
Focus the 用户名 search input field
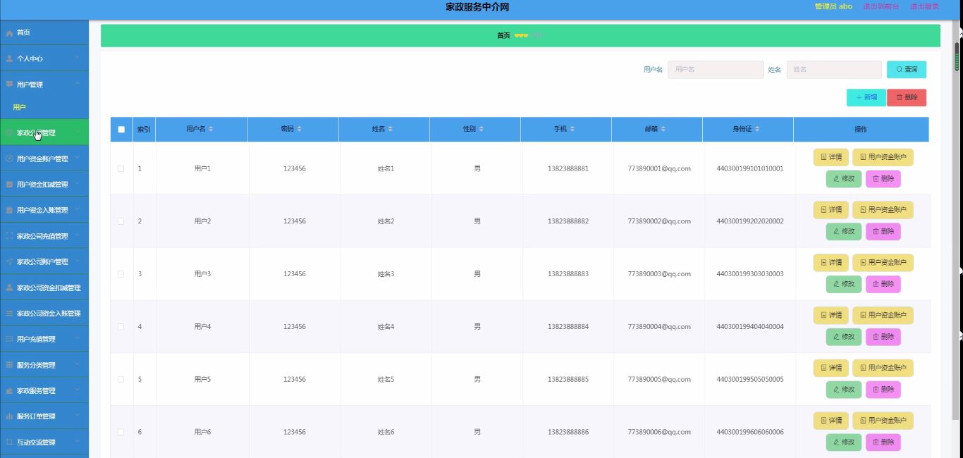coord(716,70)
